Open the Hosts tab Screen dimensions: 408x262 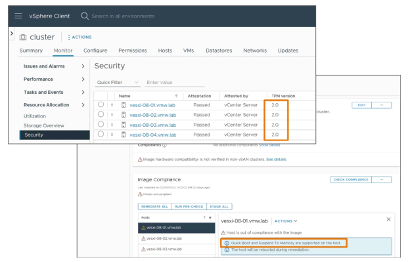click(x=165, y=51)
